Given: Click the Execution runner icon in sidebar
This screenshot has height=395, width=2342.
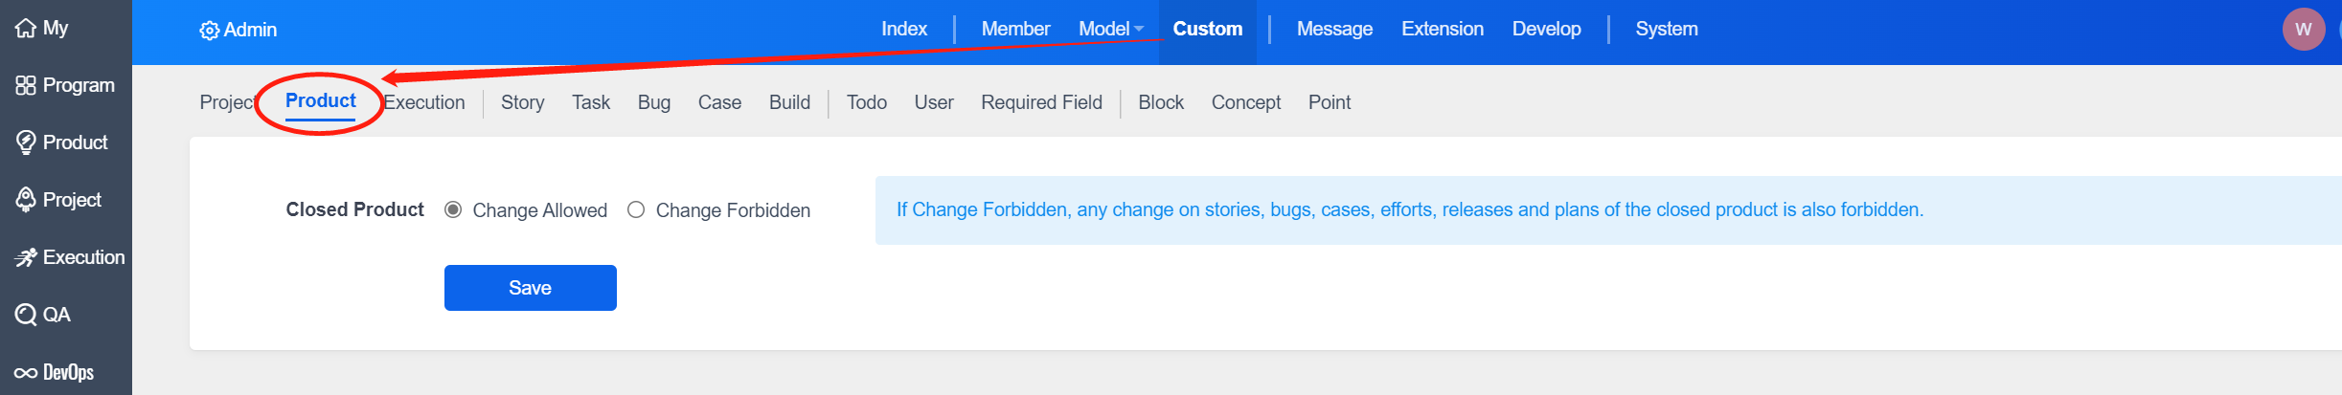Looking at the screenshot, I should point(26,257).
